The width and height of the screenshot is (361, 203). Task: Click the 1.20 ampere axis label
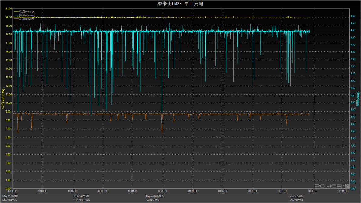click(x=353, y=146)
